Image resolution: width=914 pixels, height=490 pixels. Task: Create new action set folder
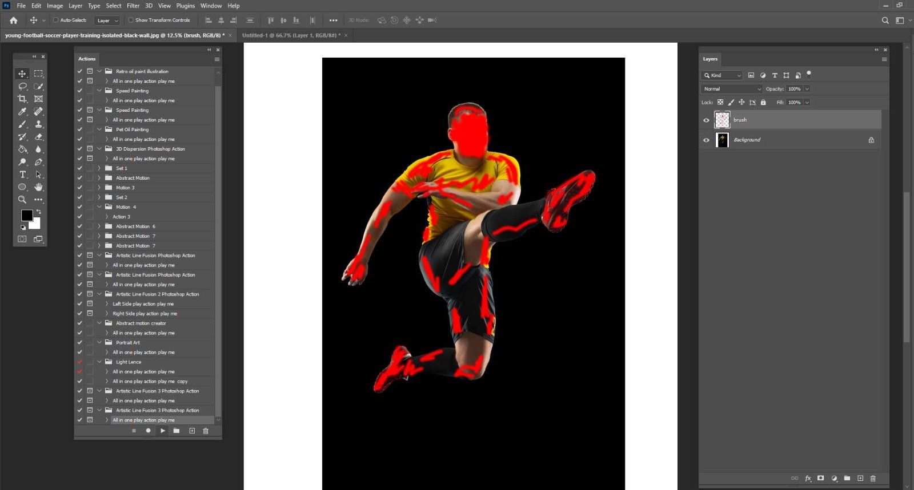(177, 431)
